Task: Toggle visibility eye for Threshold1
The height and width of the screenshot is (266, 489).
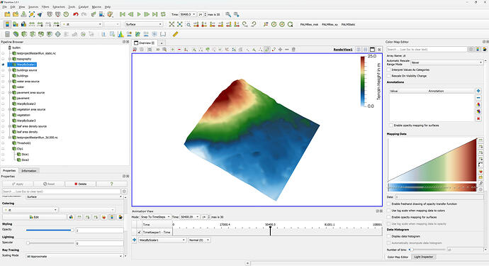Action: pos(3,143)
